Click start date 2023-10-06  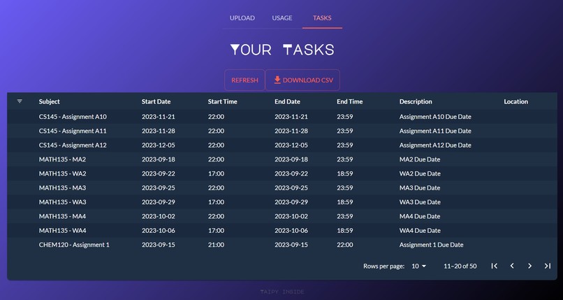[159, 230]
